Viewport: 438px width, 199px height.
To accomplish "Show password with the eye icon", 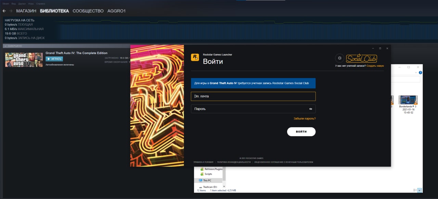I will coord(311,109).
